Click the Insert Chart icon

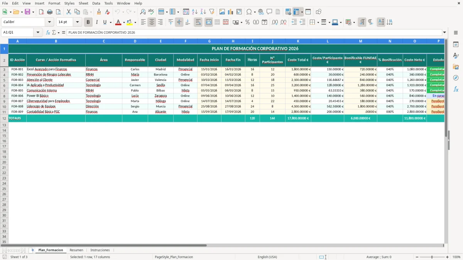tap(231, 12)
